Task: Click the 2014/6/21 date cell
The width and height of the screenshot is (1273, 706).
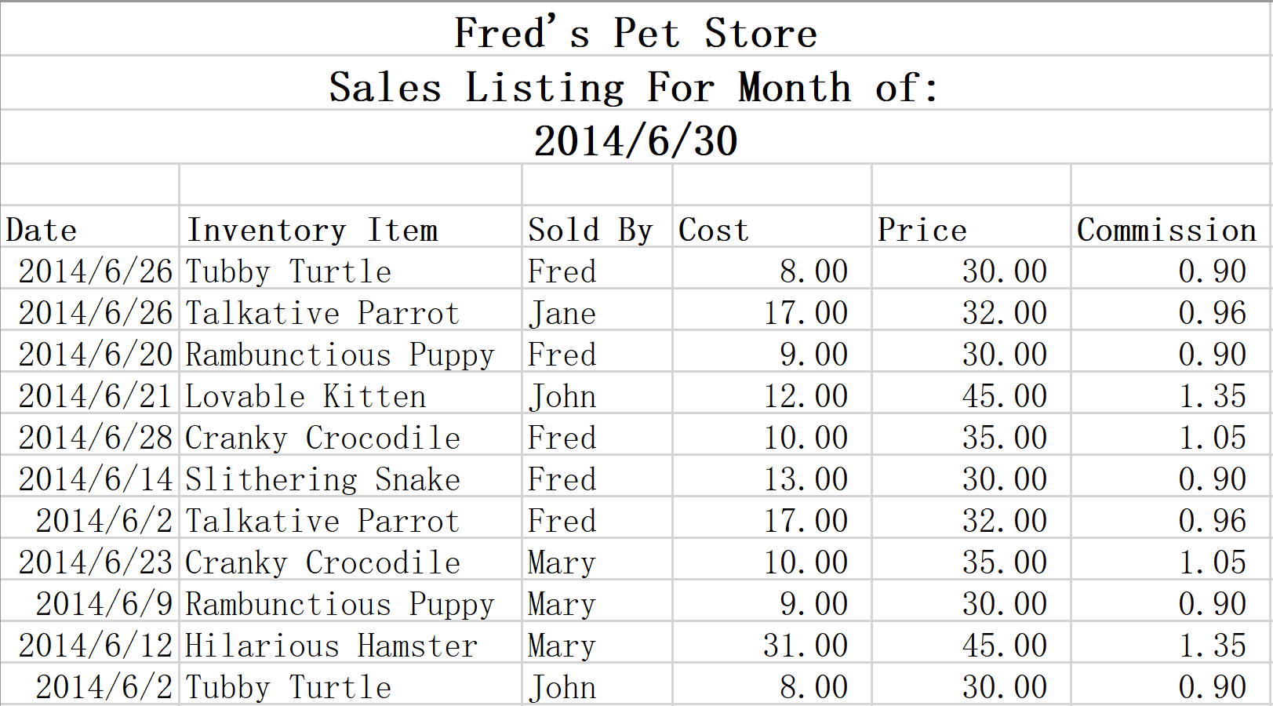Action: click(90, 393)
